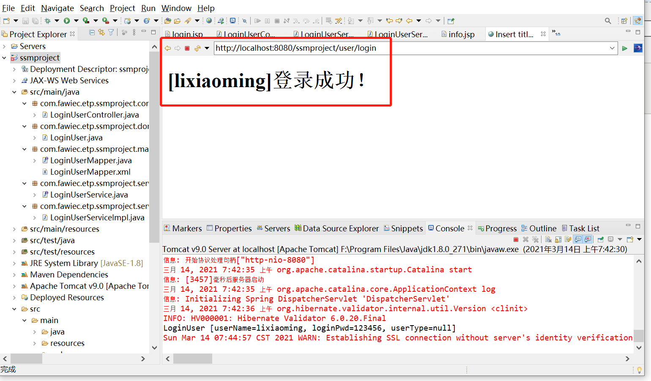
Task: Toggle Pin Console
Action: tap(600, 239)
